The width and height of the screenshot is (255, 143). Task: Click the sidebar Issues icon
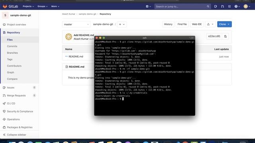4,87
